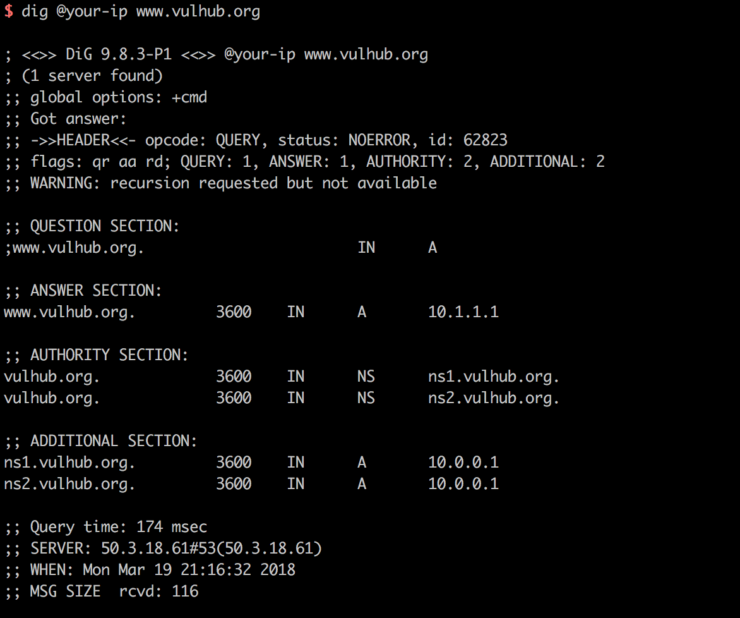This screenshot has width=740, height=618.
Task: Click the WHEN timestamp line
Action: click(x=150, y=570)
